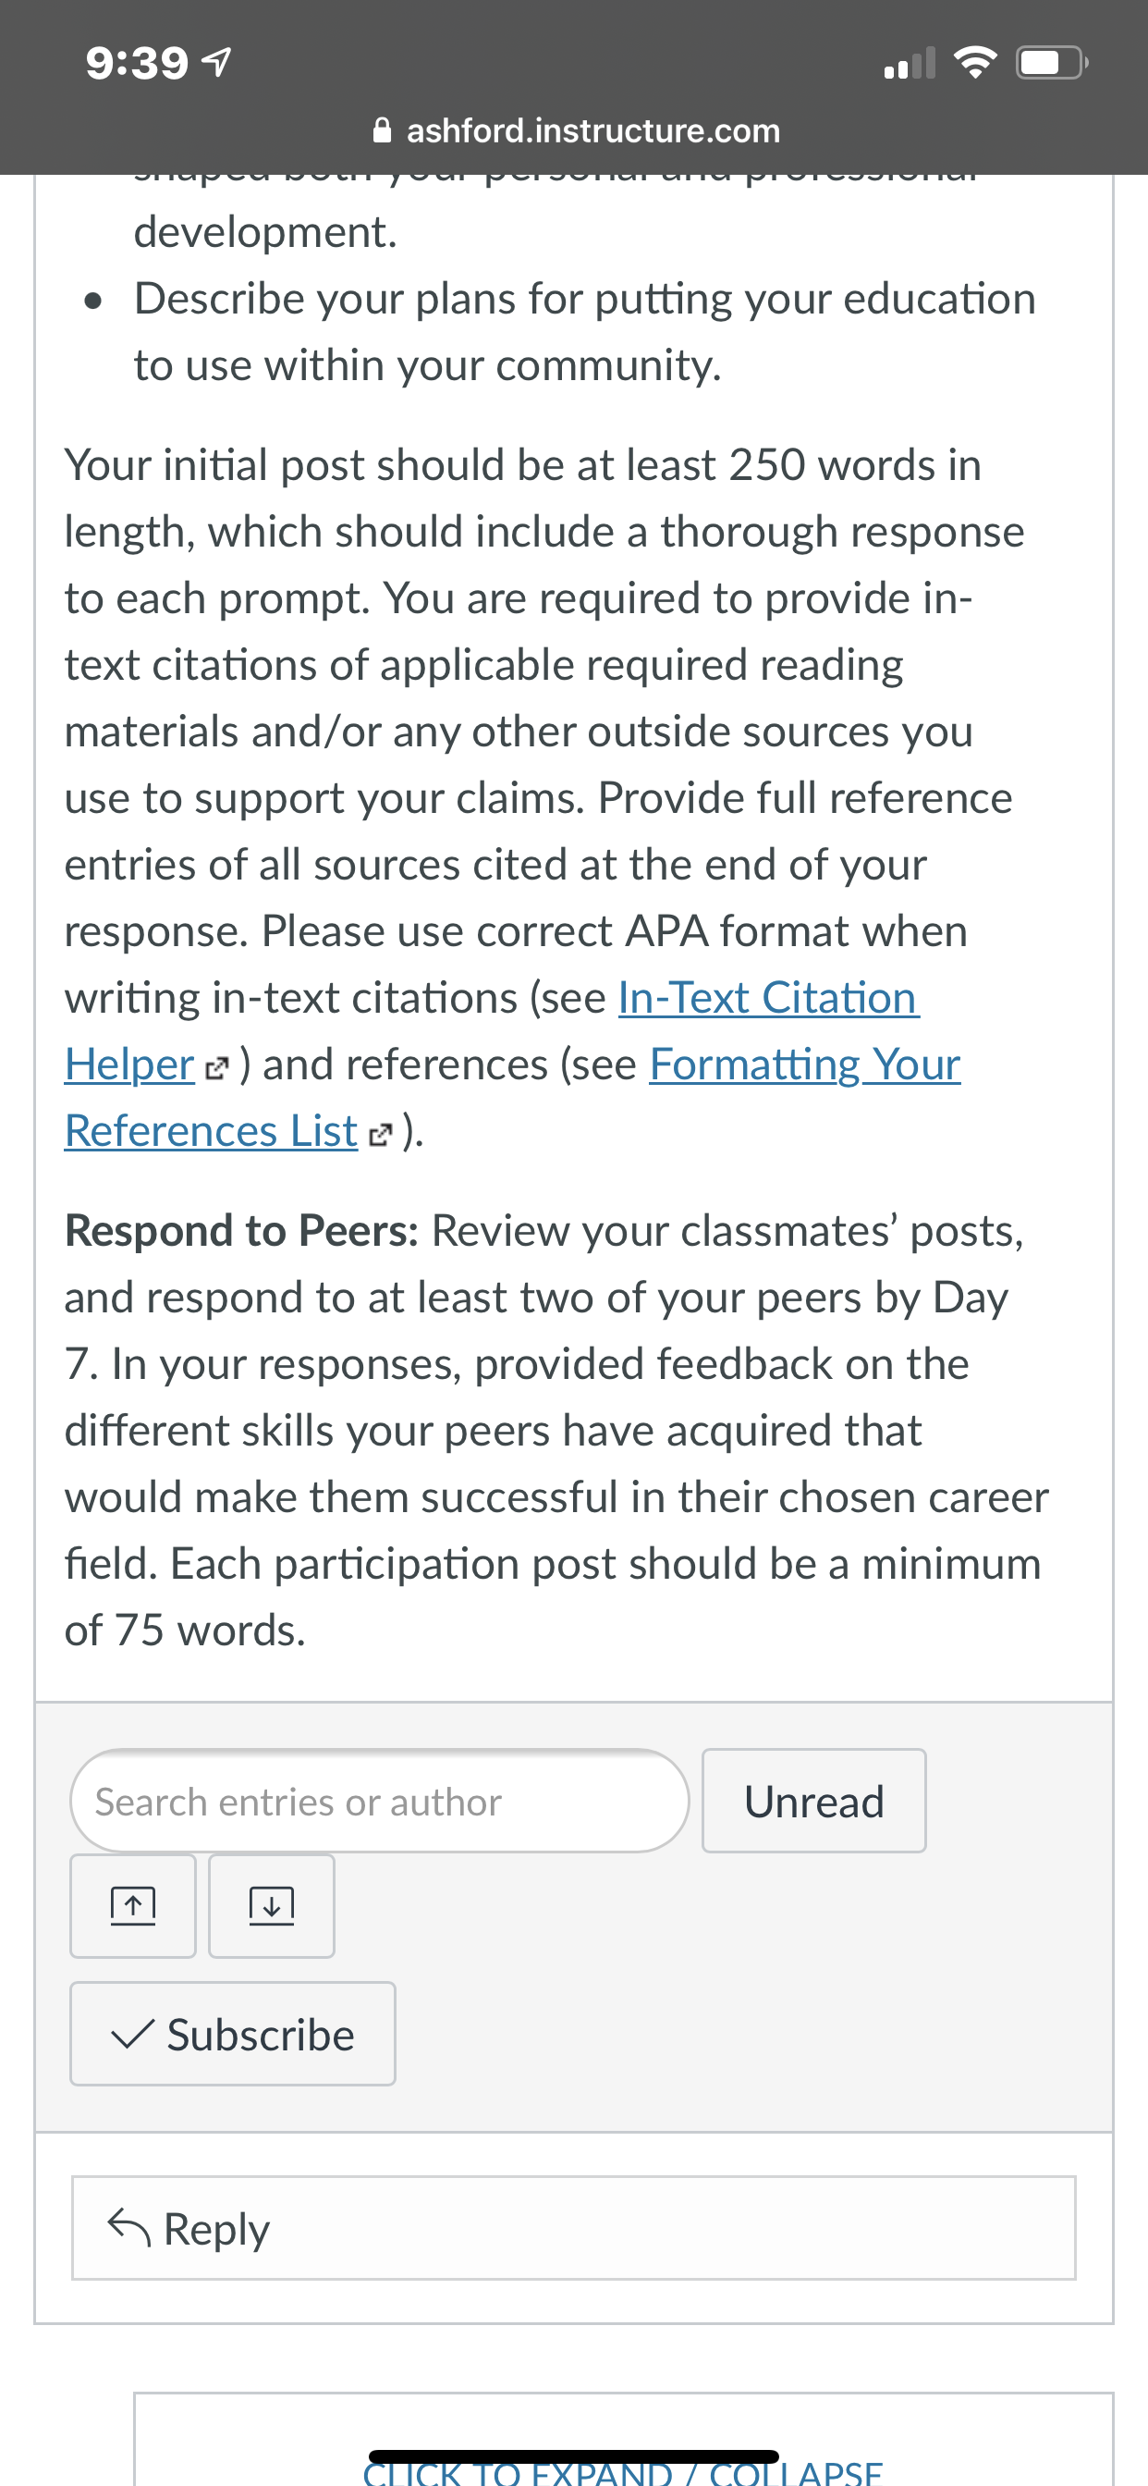Follow the References List link
The image size is (1148, 2486).
point(212,1130)
